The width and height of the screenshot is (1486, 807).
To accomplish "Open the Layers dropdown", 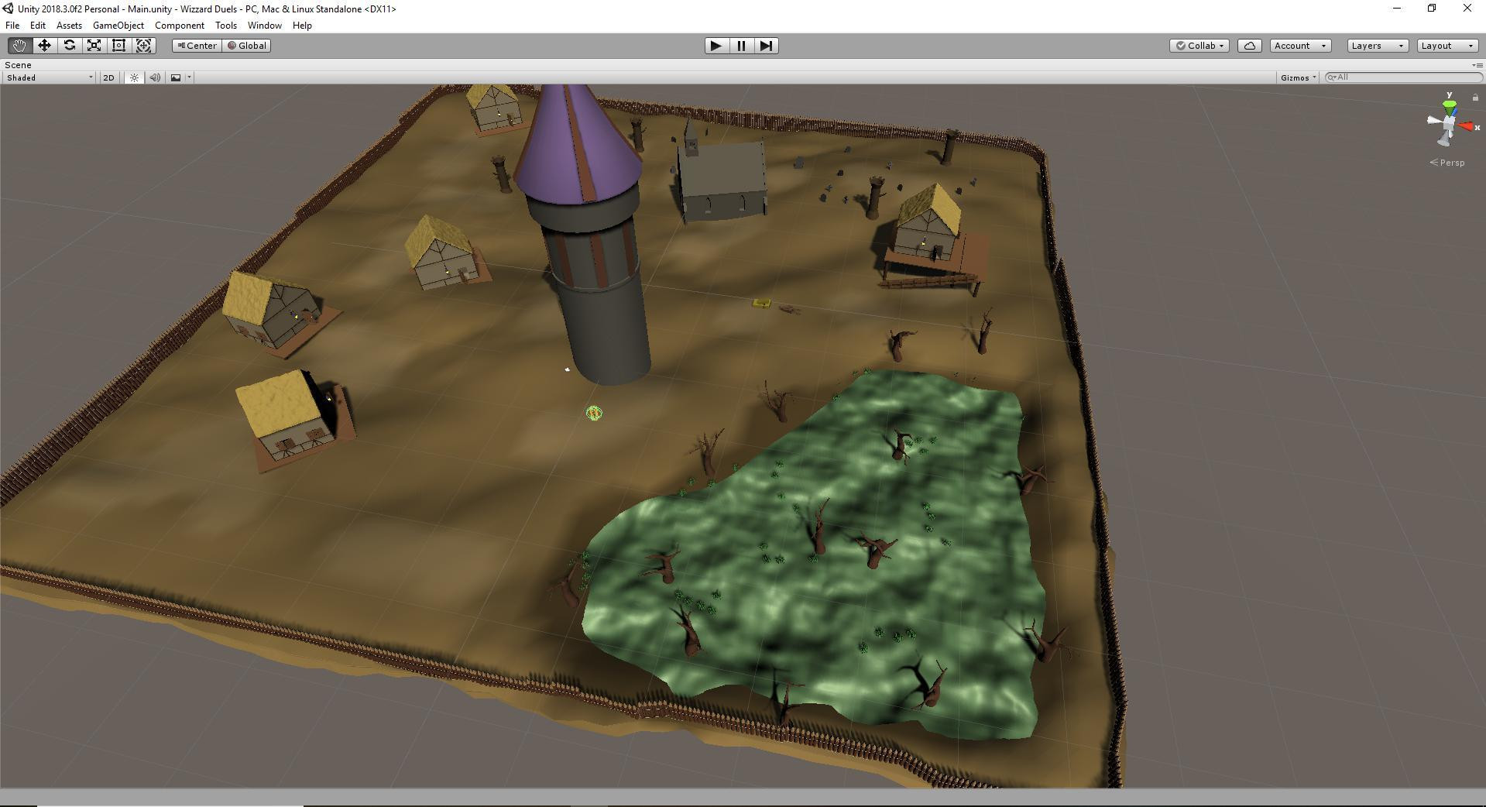I will (x=1378, y=46).
